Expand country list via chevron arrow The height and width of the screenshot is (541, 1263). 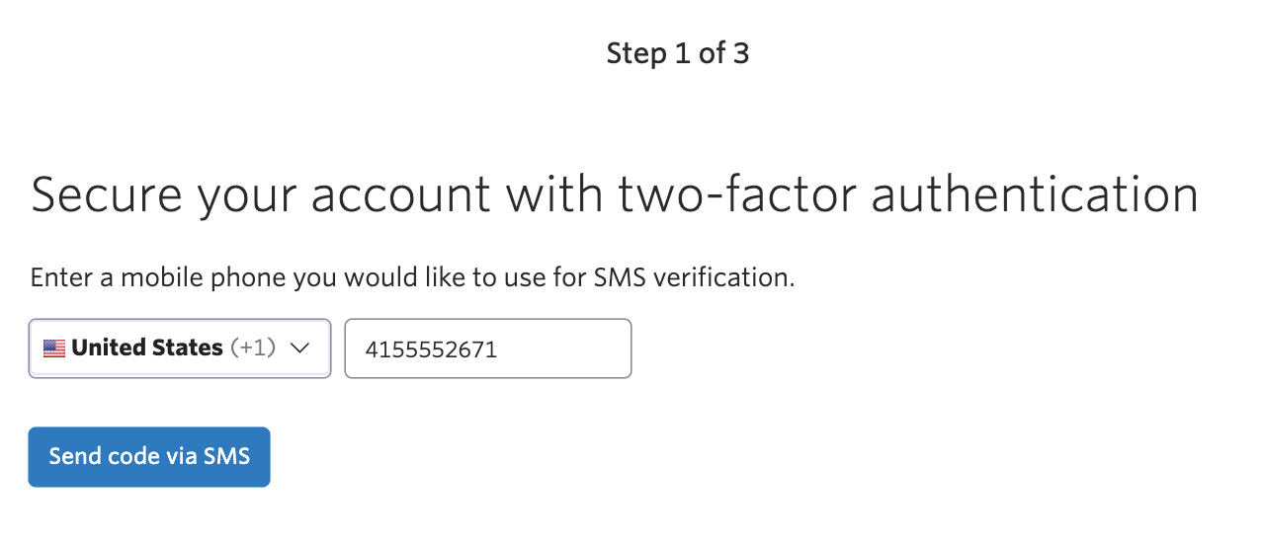point(300,348)
